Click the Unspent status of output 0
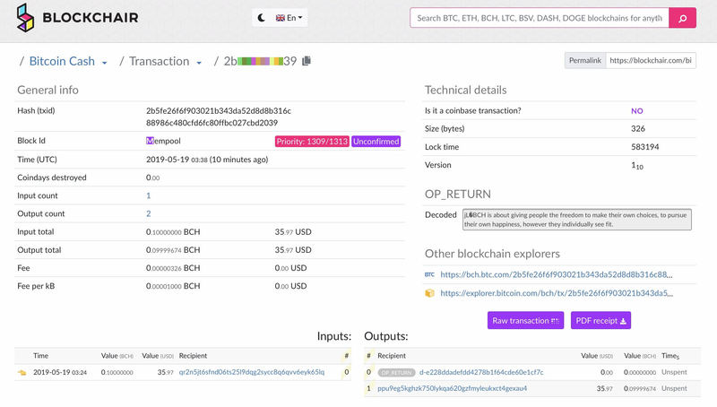 (x=674, y=372)
